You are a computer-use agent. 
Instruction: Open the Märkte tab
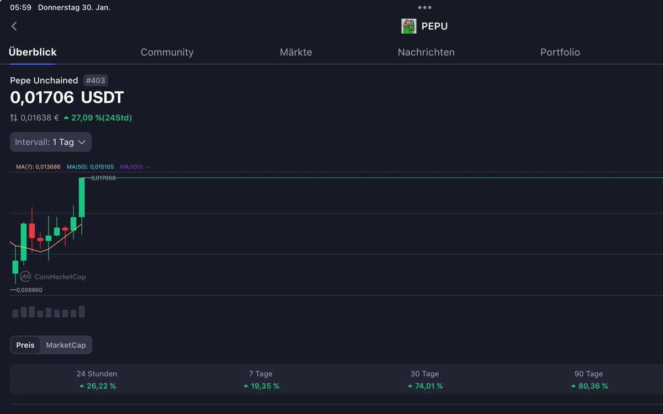pos(296,53)
